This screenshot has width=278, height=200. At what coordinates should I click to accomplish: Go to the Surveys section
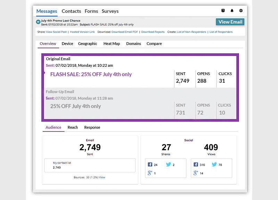coord(110,11)
